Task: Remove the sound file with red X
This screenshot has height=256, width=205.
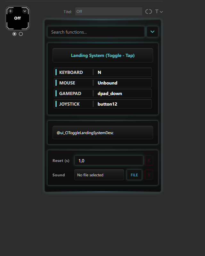Action: [x=149, y=175]
